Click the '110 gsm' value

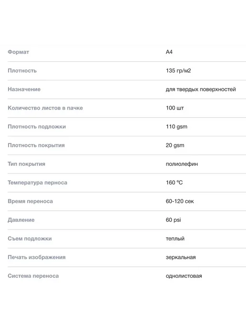pos(176,127)
